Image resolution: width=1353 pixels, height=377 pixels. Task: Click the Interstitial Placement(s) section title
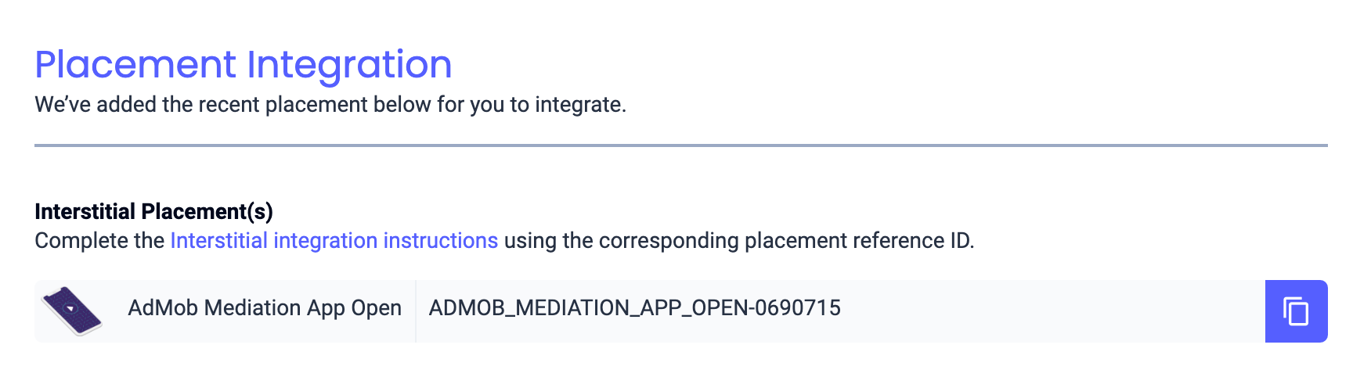(153, 211)
